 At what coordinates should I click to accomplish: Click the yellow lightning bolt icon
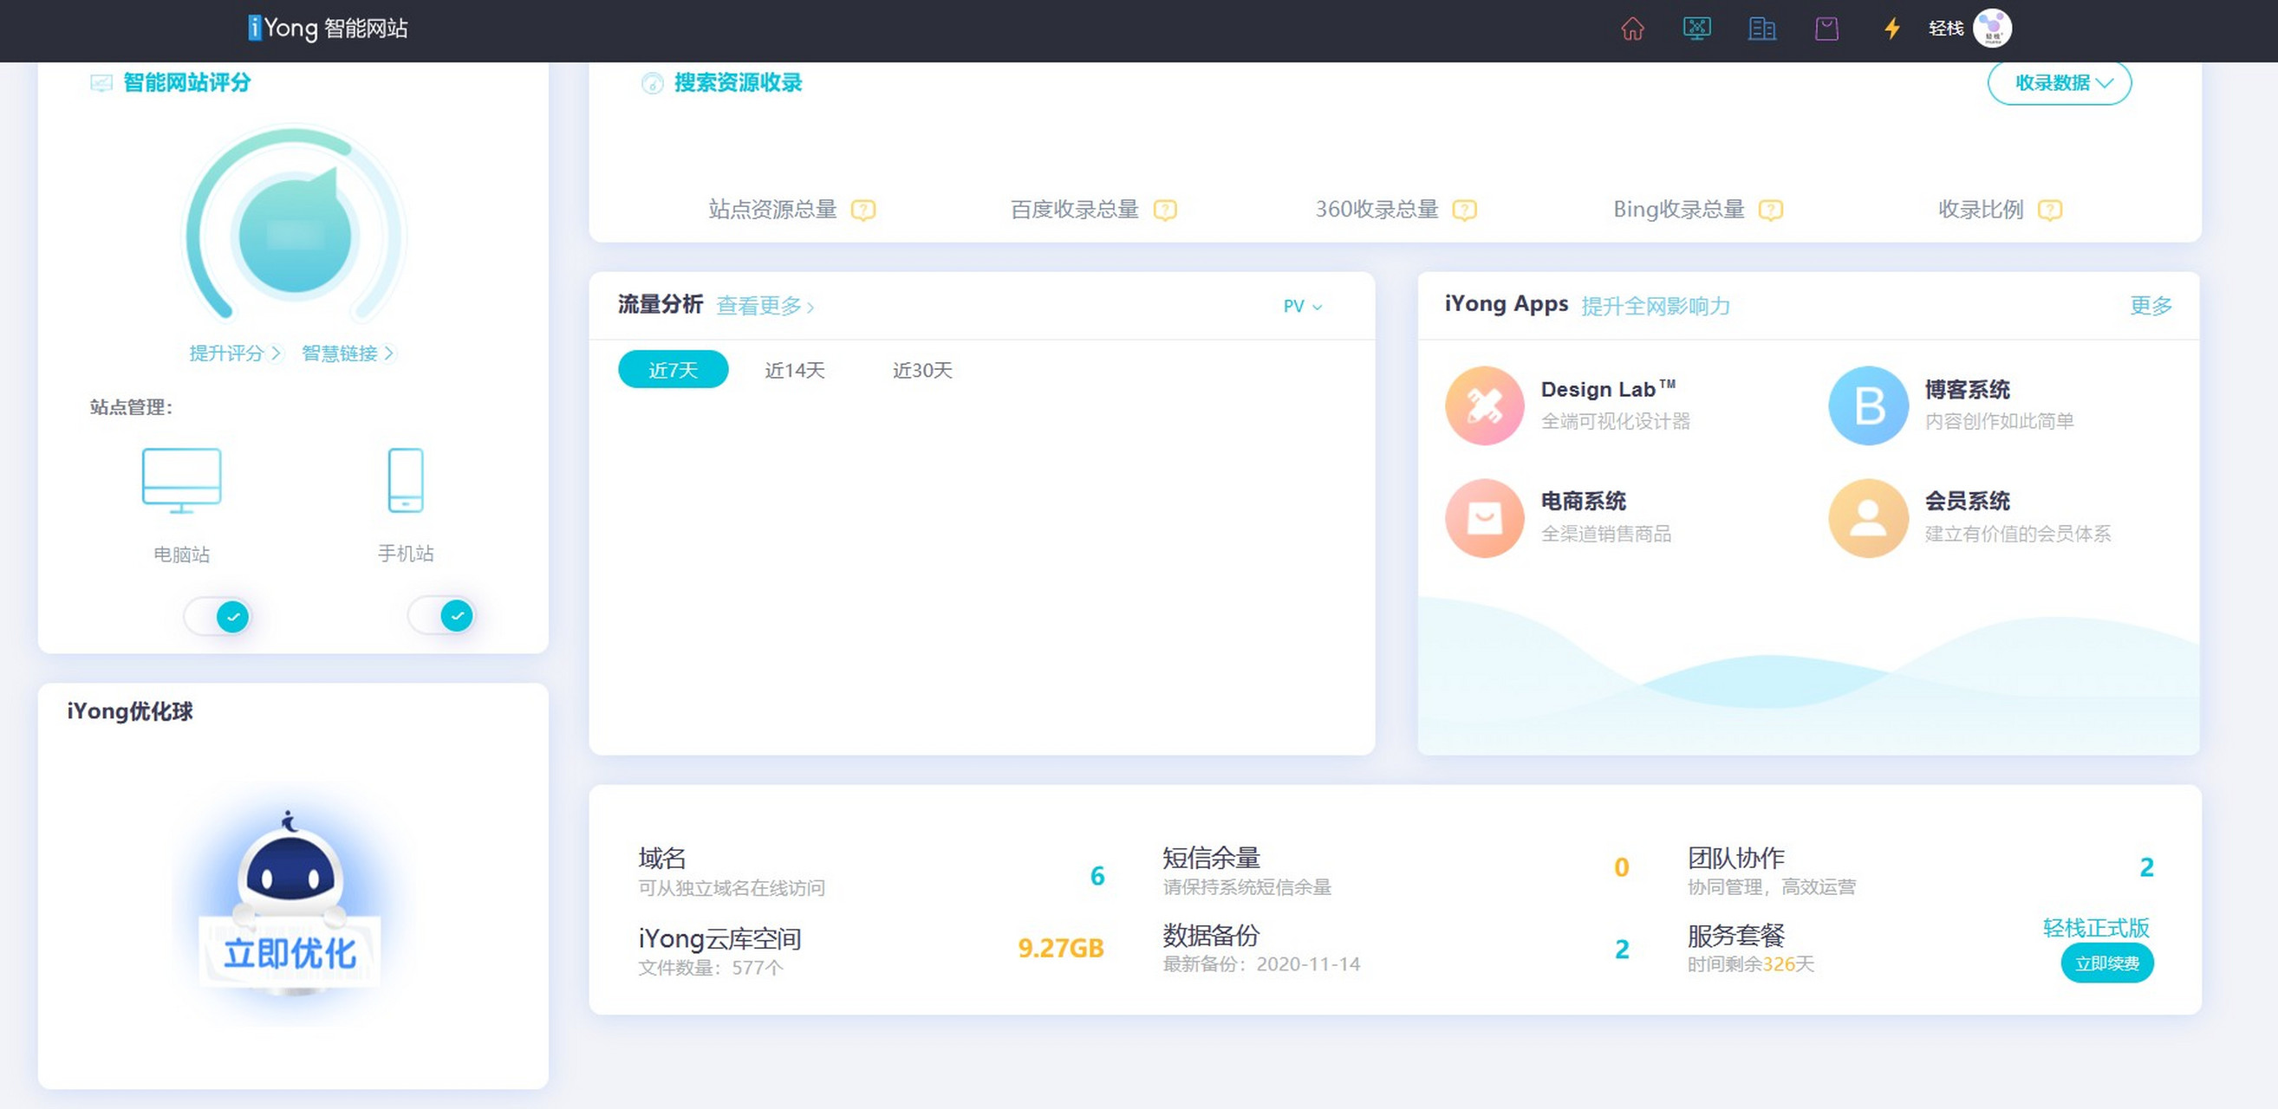coord(1891,29)
